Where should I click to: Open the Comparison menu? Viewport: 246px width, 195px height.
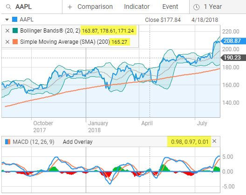tap(95, 7)
